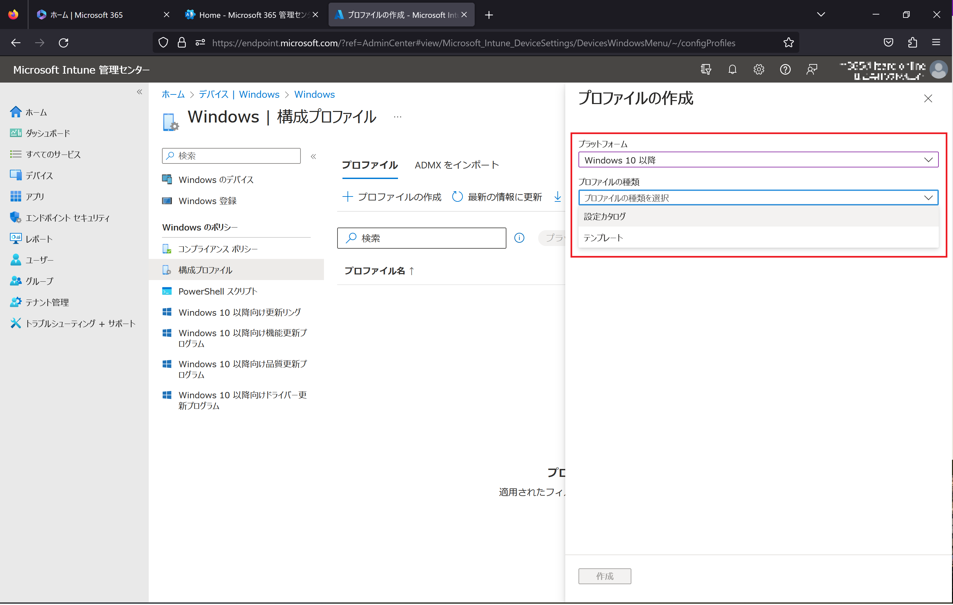Open the account avatar in Intune header
The width and height of the screenshot is (953, 605).
938,70
